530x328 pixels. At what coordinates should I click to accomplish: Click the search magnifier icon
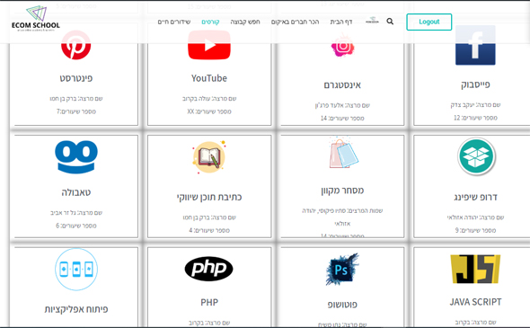coord(390,22)
